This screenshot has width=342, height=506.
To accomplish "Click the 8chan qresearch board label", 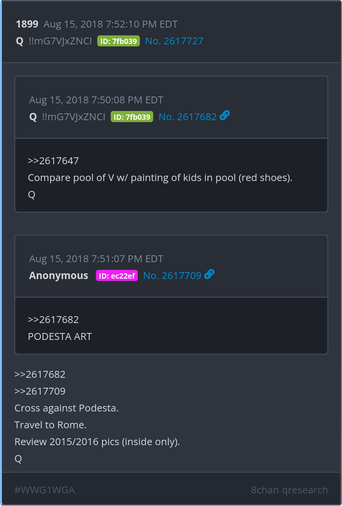I will [289, 490].
